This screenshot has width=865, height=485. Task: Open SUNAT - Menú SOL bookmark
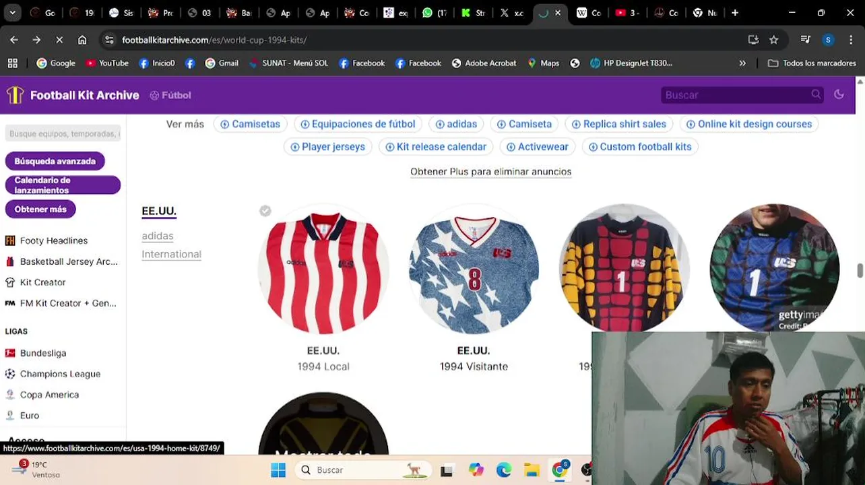tap(288, 63)
